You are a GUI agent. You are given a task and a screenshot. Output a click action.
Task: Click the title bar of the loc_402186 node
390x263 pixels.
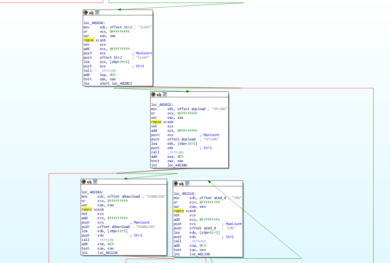click(x=124, y=182)
